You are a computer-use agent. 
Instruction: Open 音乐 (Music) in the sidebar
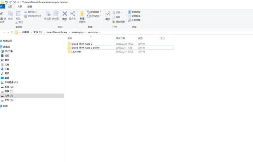(7, 73)
